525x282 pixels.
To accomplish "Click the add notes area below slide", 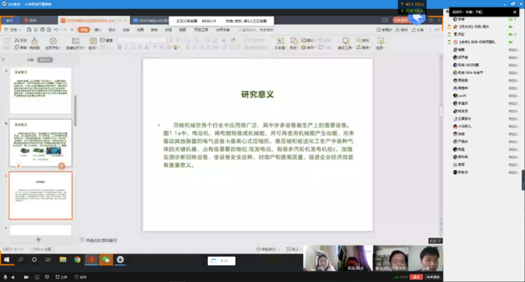I will [x=101, y=240].
